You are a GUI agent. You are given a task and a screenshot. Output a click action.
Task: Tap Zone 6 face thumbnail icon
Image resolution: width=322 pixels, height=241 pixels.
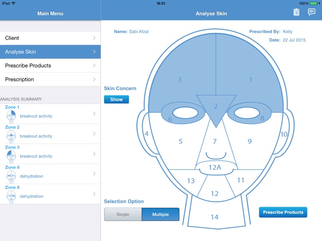[x=11, y=176]
